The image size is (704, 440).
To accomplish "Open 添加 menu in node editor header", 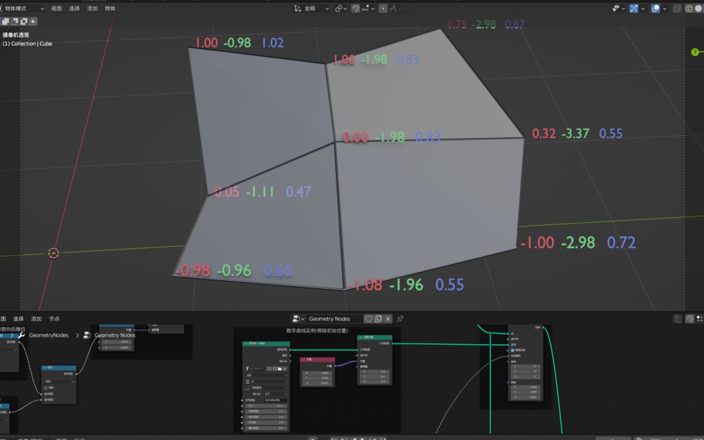I will pos(36,319).
